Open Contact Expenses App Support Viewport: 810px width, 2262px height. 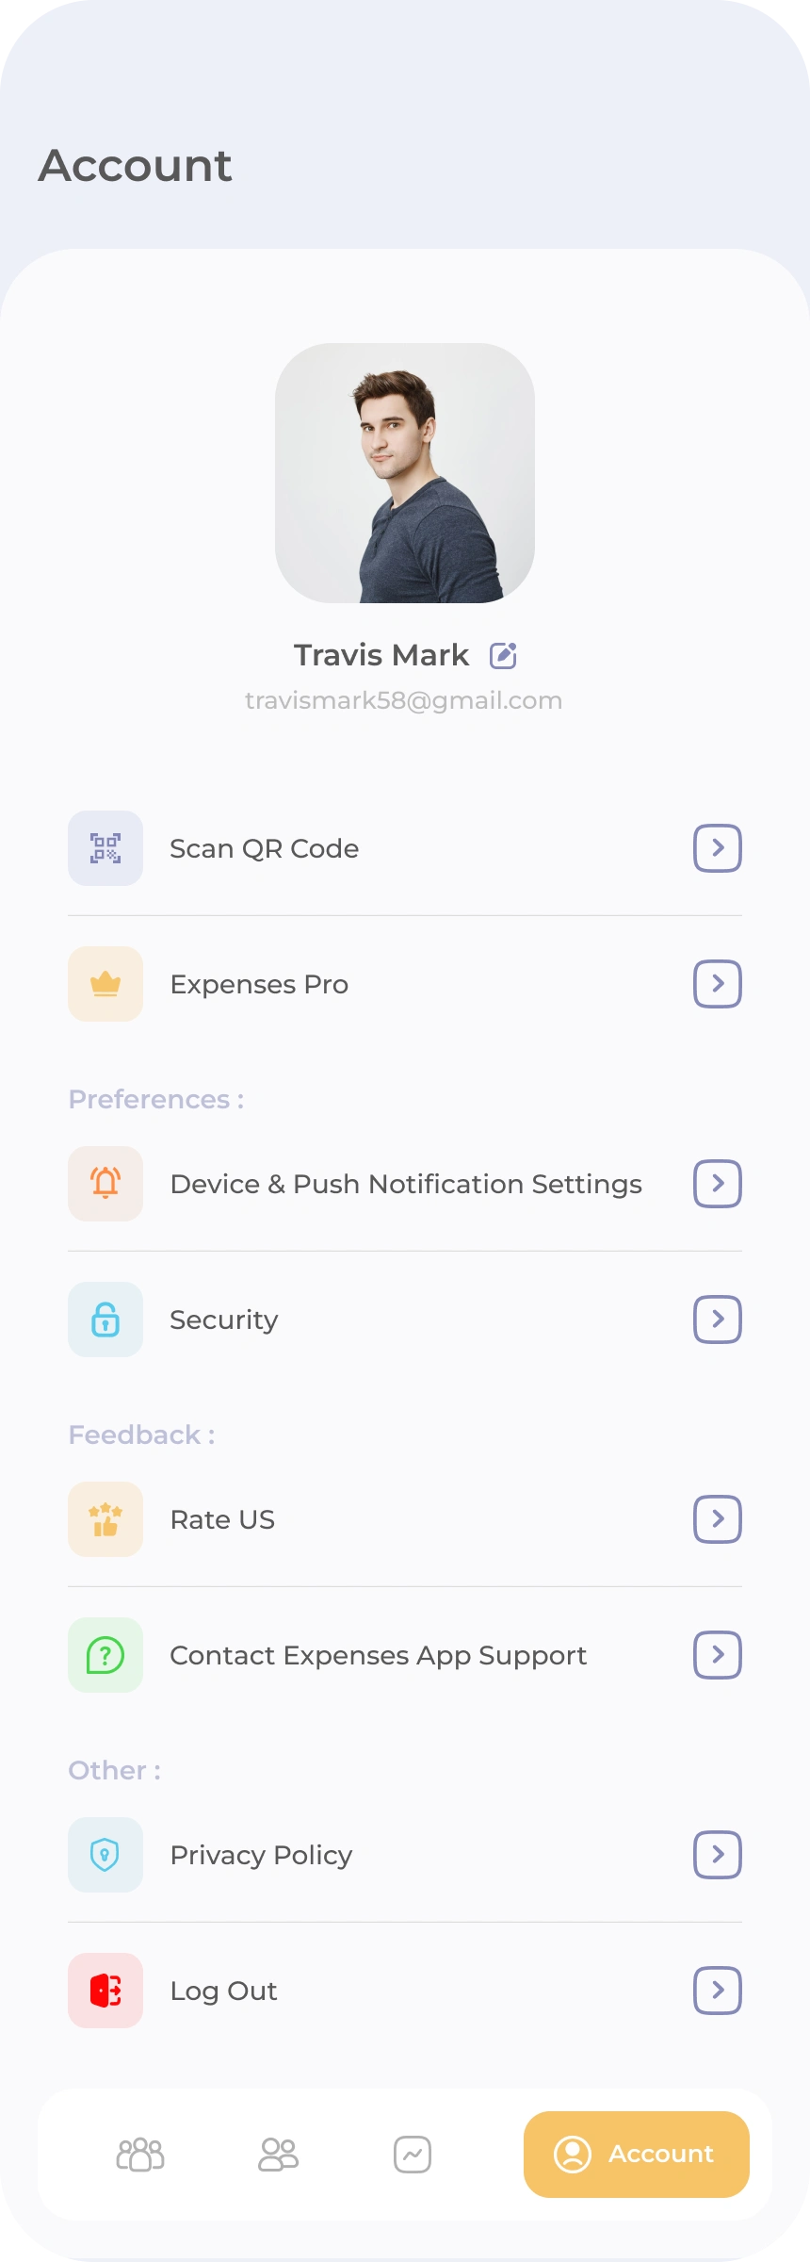tap(378, 1655)
